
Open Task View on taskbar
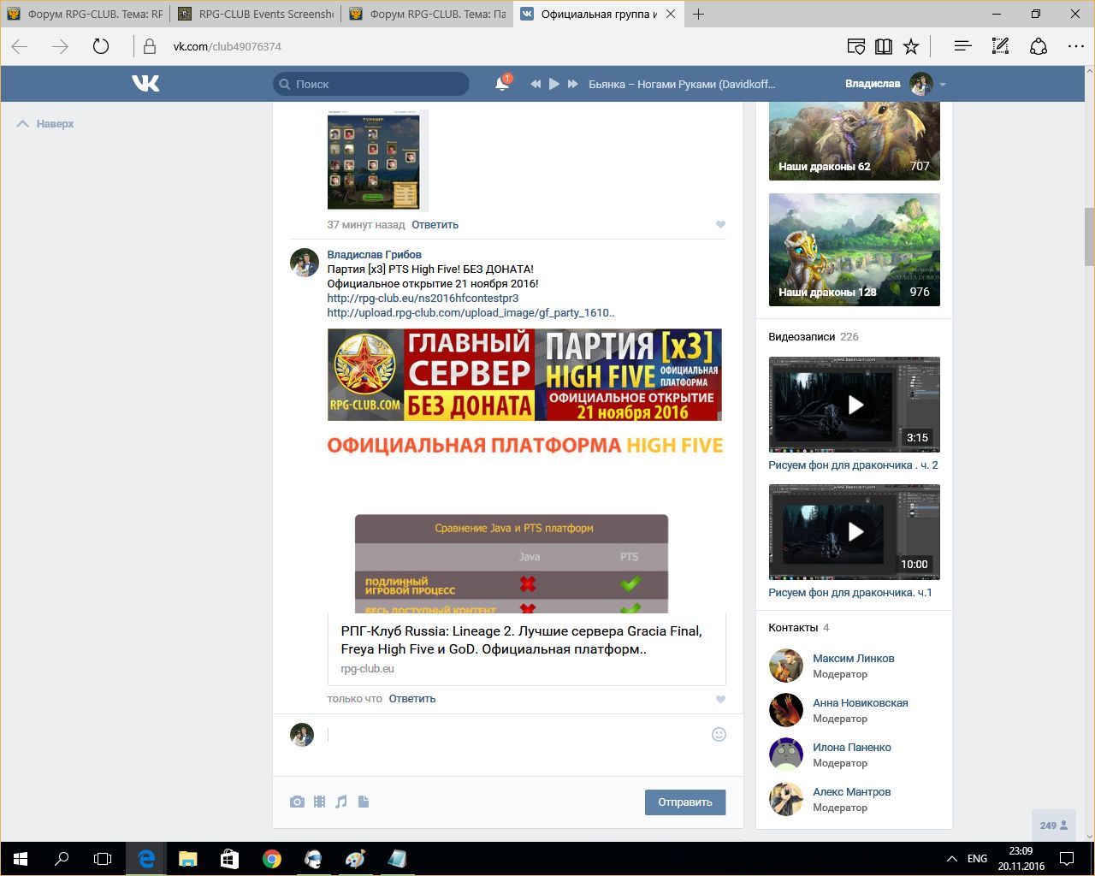coord(103,858)
